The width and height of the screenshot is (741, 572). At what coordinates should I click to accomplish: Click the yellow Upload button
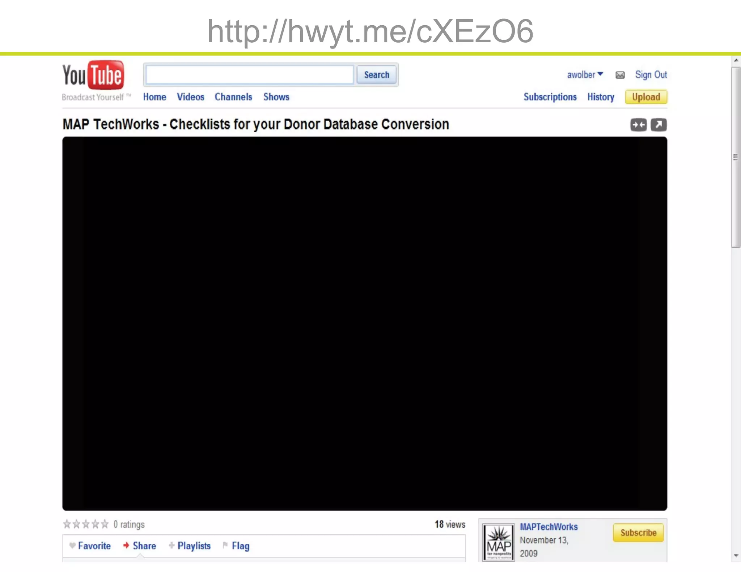(x=646, y=97)
